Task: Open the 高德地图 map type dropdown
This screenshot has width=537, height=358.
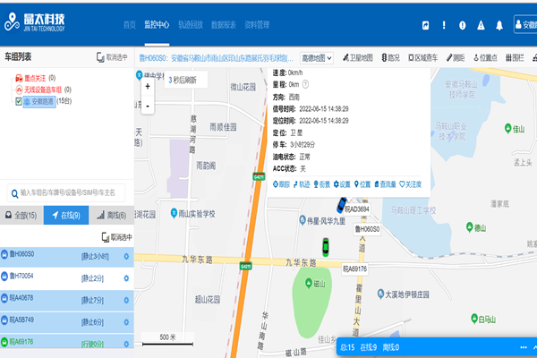Action: pos(318,58)
